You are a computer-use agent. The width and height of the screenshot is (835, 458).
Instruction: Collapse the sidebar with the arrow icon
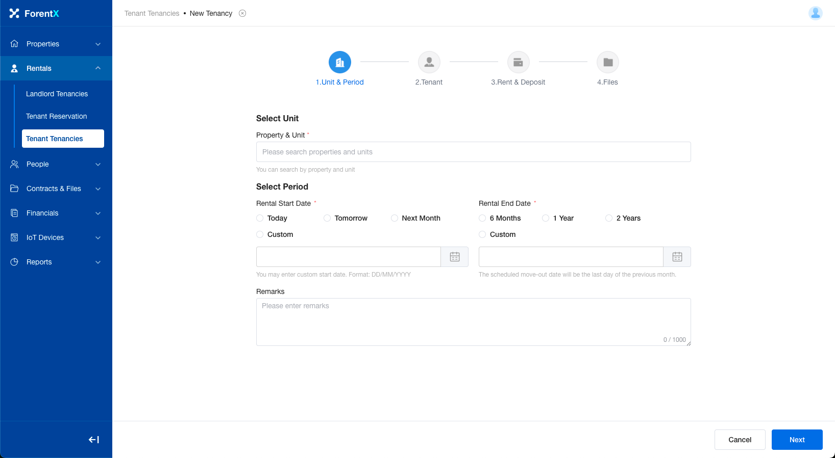tap(94, 440)
